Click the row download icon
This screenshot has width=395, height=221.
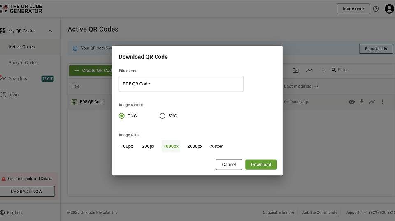pos(362,102)
